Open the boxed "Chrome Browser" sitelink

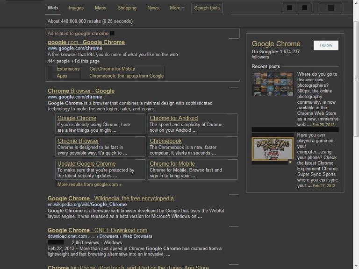[78, 141]
